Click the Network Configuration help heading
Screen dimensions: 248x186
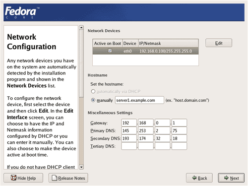31,42
